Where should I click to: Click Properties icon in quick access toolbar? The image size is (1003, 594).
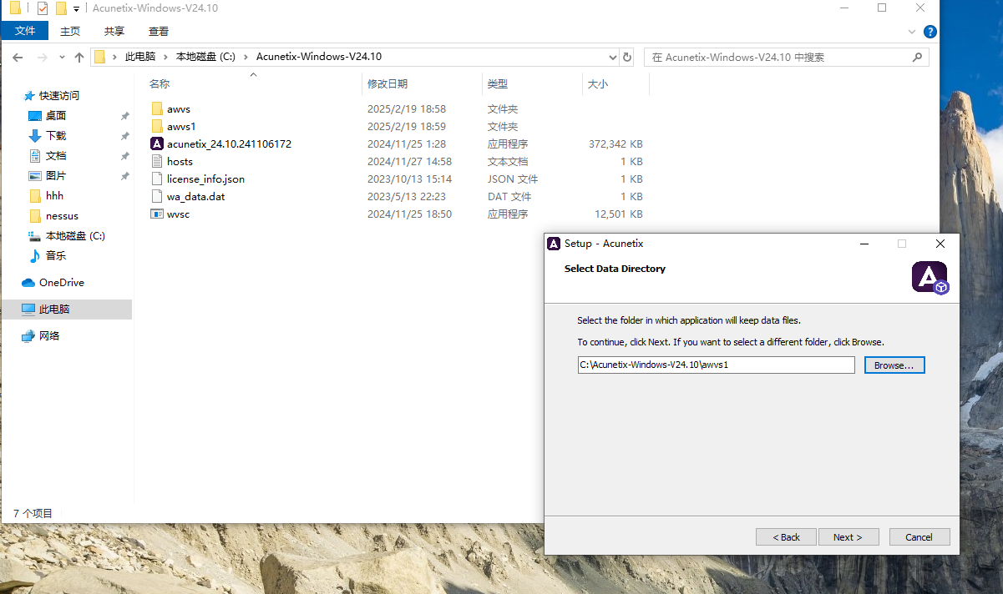point(43,8)
